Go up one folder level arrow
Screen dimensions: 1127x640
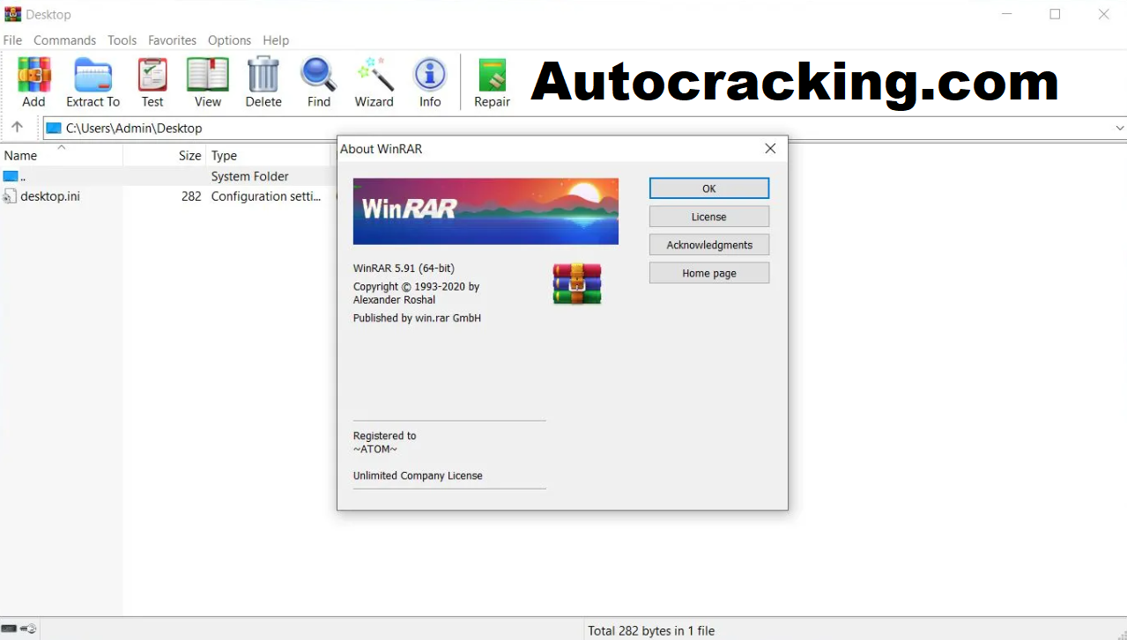pyautogui.click(x=17, y=128)
